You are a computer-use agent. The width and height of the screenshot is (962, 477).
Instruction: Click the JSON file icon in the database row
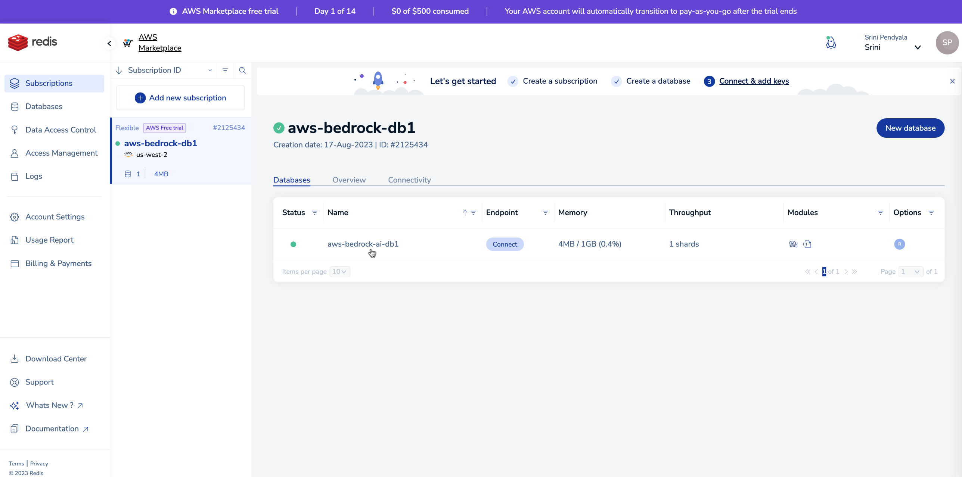click(808, 244)
